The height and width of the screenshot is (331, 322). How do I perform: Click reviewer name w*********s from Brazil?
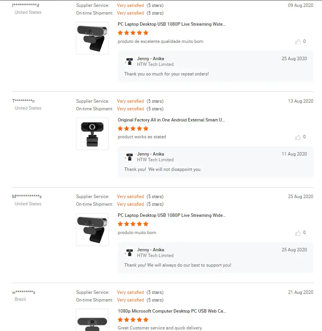click(x=24, y=292)
